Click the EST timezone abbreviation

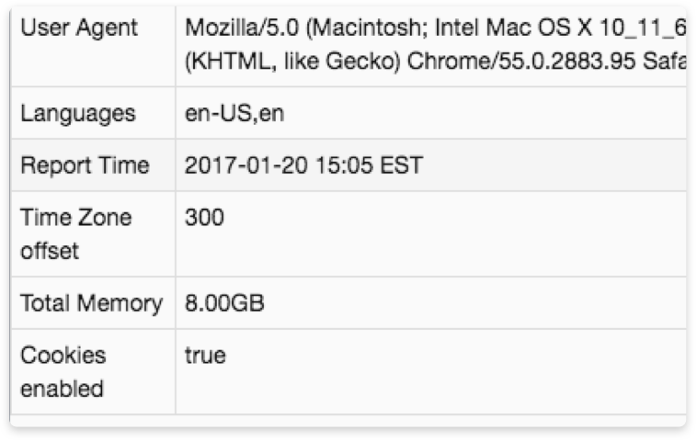point(406,165)
